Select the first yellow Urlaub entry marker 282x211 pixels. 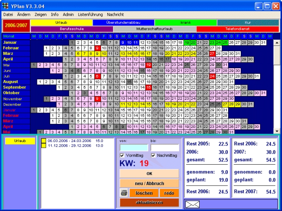coord(44,140)
